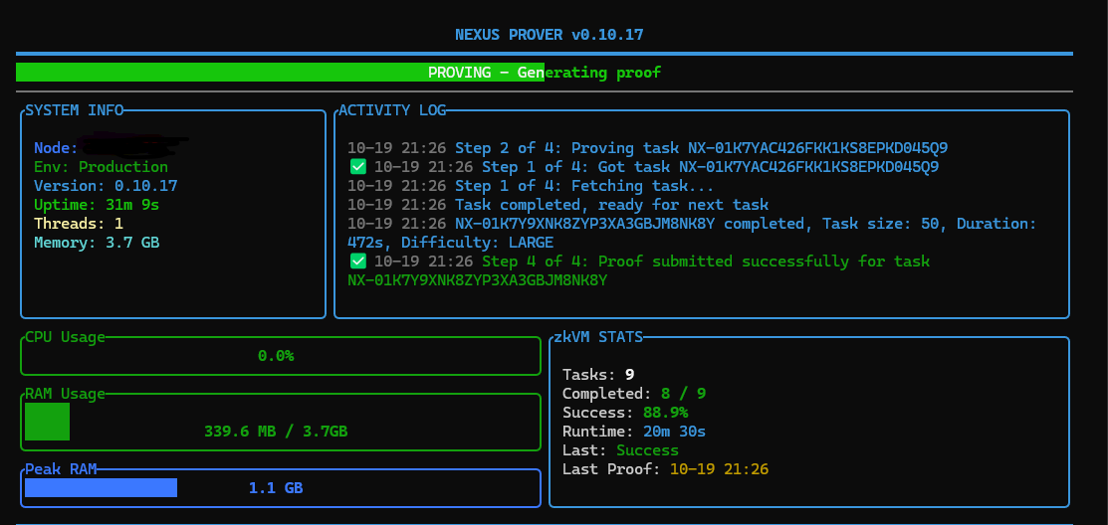Click the 472s, Difficulty: LARGE line

450,243
